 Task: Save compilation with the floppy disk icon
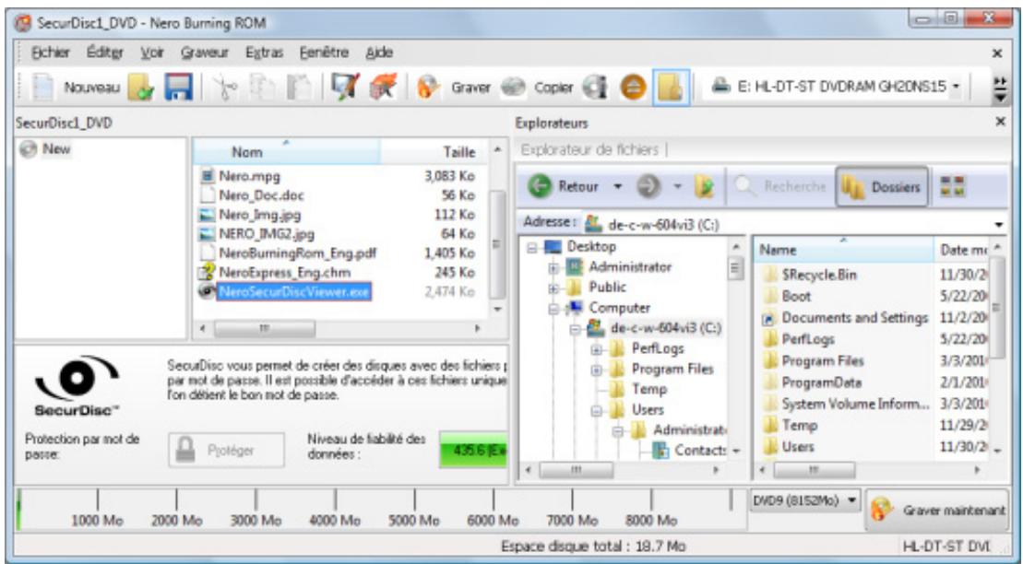tap(177, 87)
